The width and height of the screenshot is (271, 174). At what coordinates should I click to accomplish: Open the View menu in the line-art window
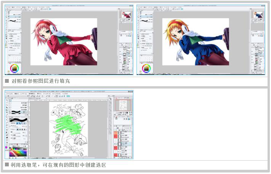coord(39,93)
